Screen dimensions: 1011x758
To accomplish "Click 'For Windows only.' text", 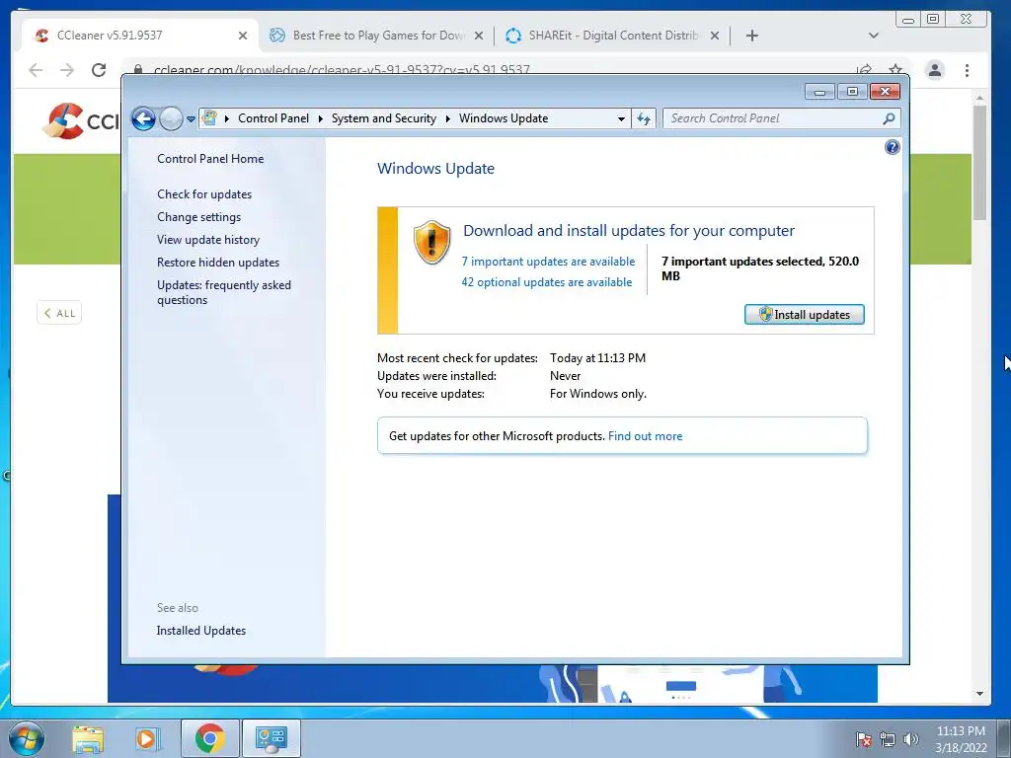I will 597,394.
